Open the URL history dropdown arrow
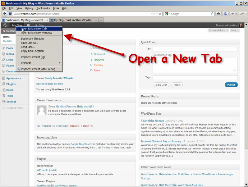This screenshot has width=248, height=187. [x=157, y=14]
